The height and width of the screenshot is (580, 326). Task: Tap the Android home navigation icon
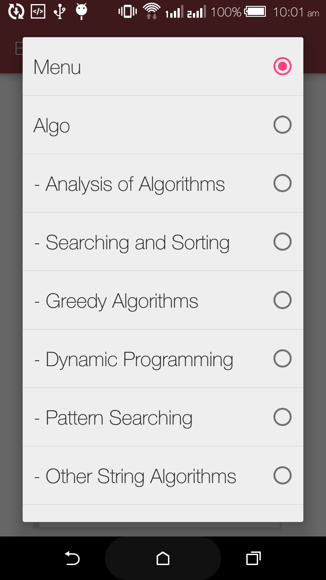(163, 558)
